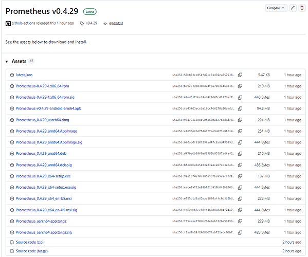Image resolution: width=308 pixels, height=257 pixels.
Task: Download Prometheus-0.4.29-1.x86_64.rpm.sig
Action: pyautogui.click(x=45, y=97)
